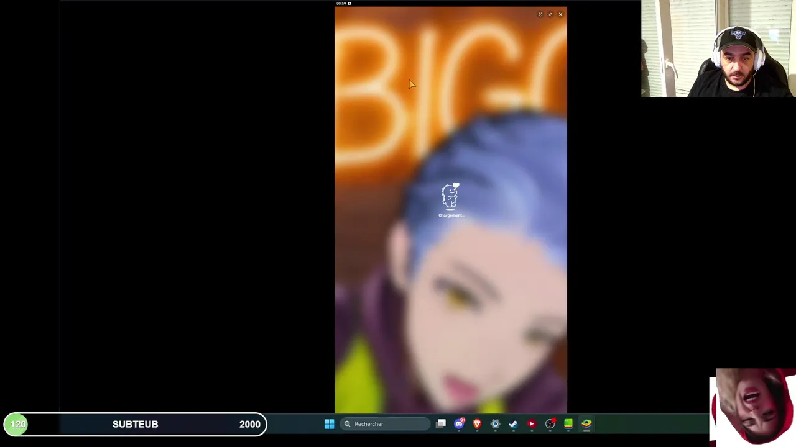Image resolution: width=796 pixels, height=447 pixels.
Task: Open the Windows Start menu
Action: 329,424
